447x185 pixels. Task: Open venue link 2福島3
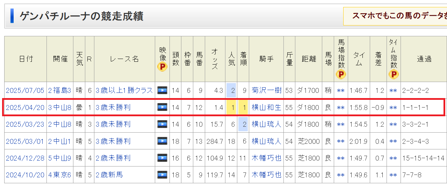tap(60, 90)
